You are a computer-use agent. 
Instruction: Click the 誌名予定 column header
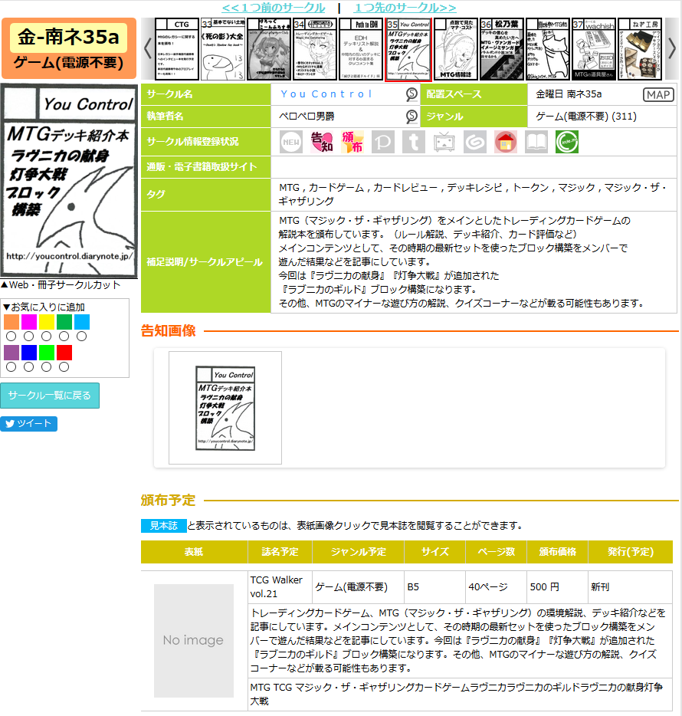[x=280, y=552]
